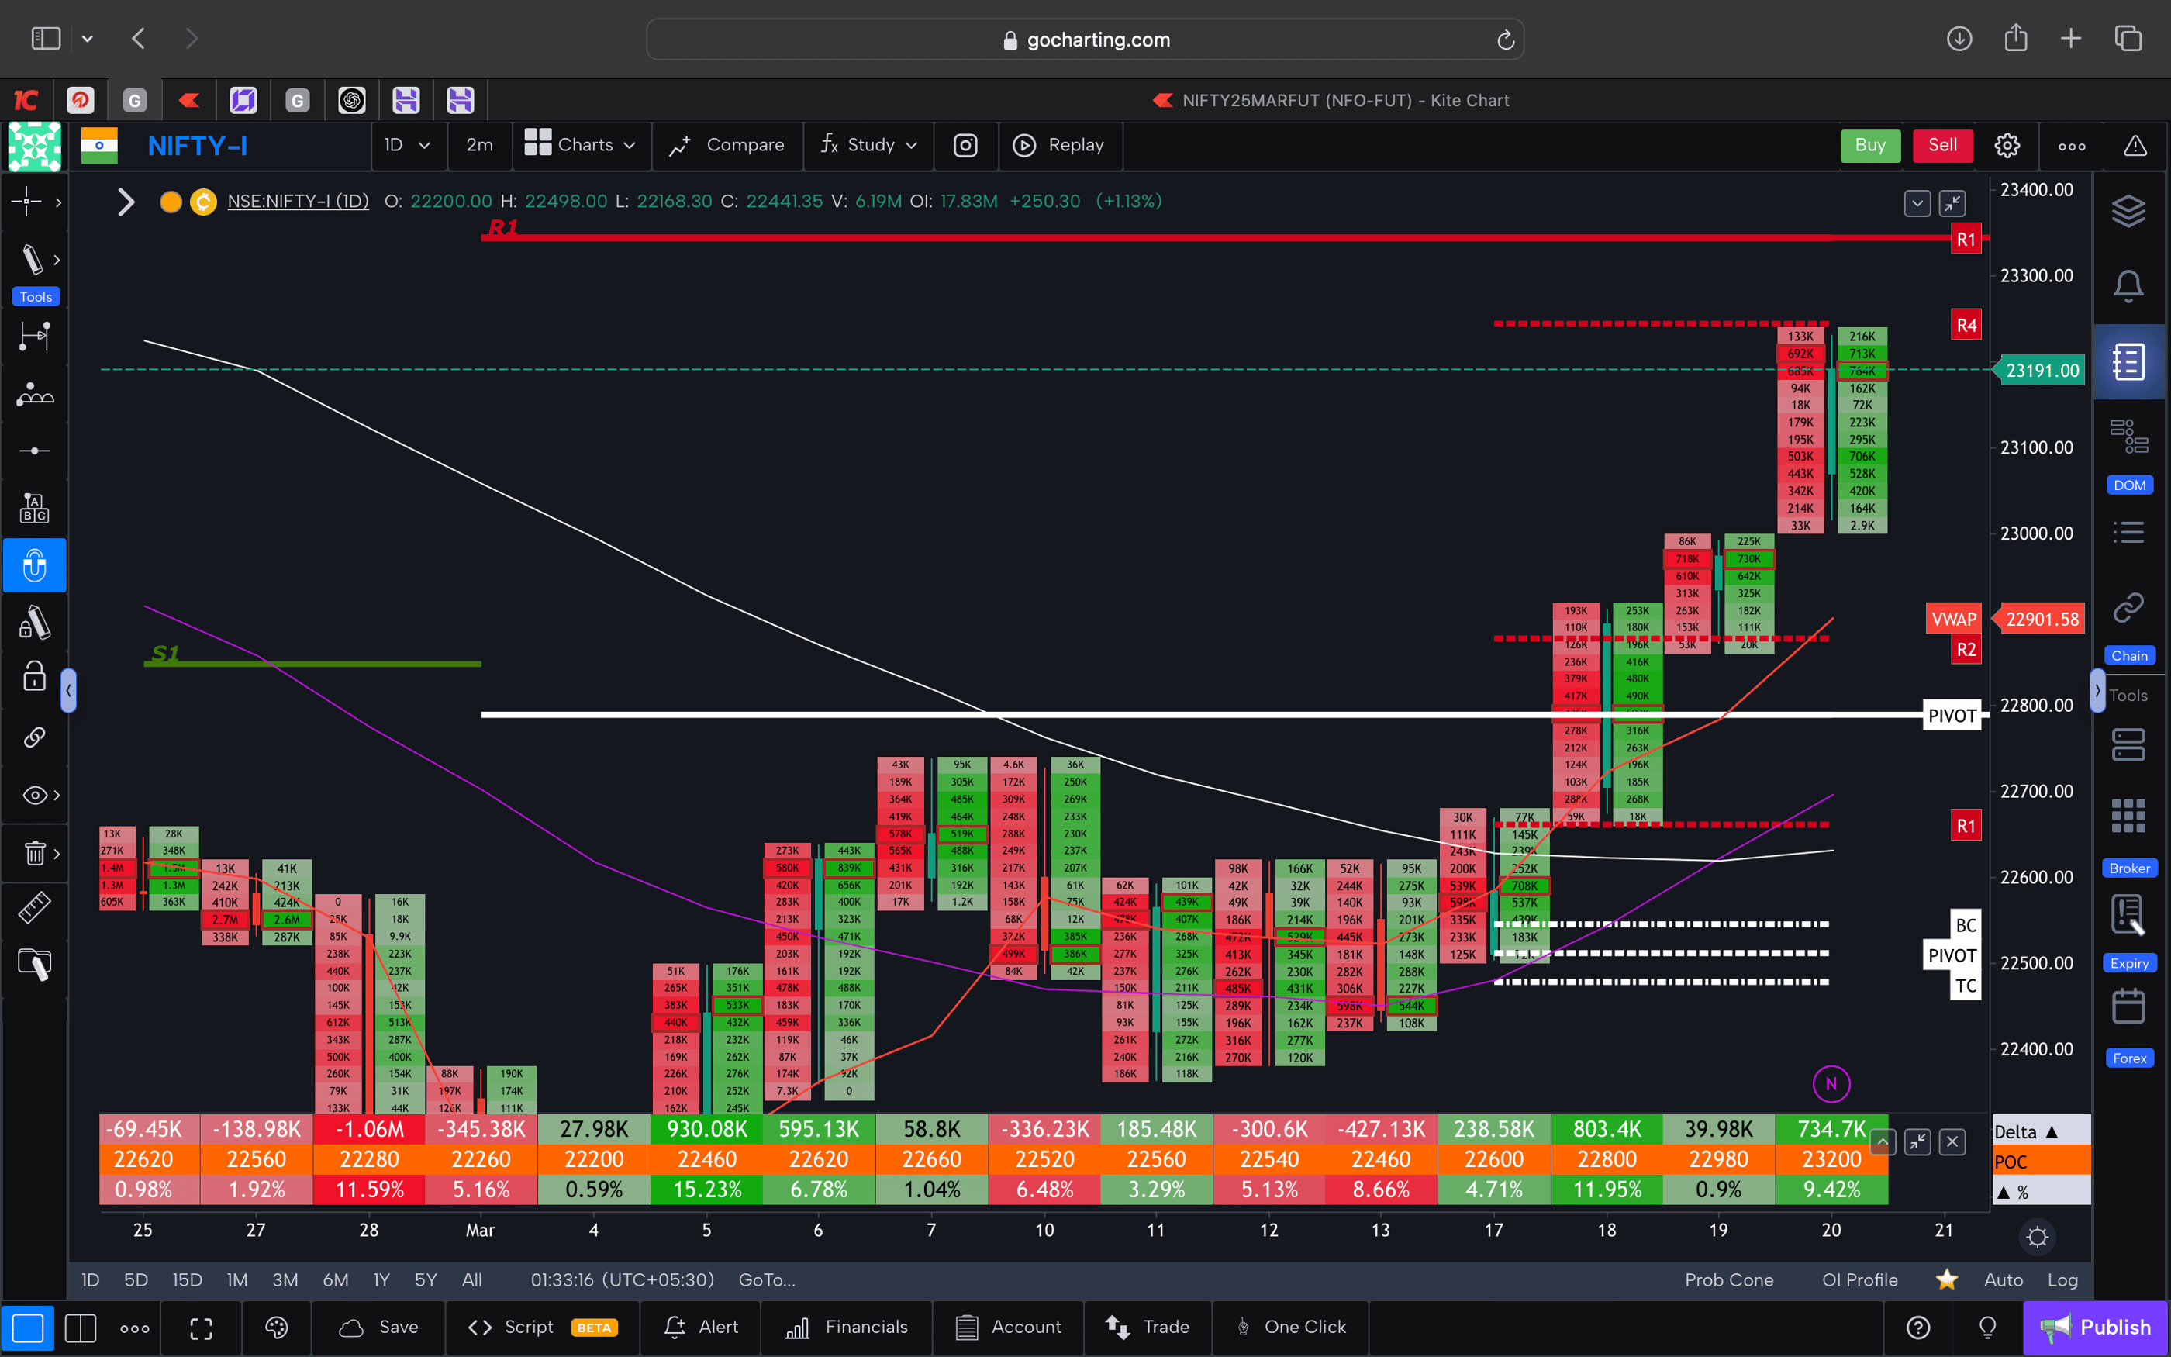Screen dimensions: 2171x1357
Task: Open the color palette in the bottom bar
Action: tap(276, 1327)
